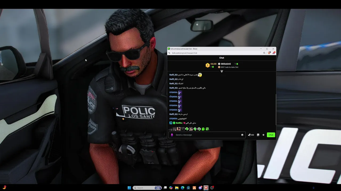Click the first emote in quick emote row
This screenshot has height=191, width=341.
coord(170,129)
